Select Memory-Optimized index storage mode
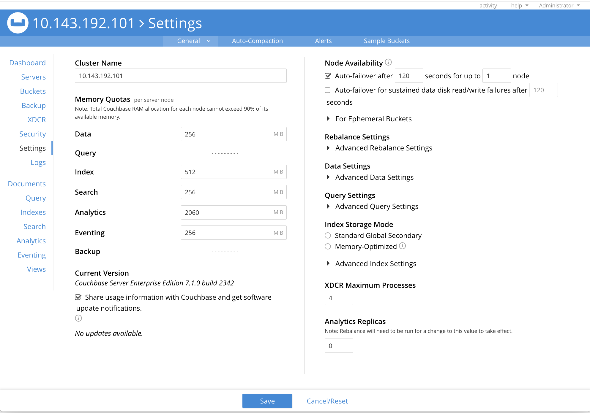Viewport: 590px width, 413px height. [x=328, y=247]
